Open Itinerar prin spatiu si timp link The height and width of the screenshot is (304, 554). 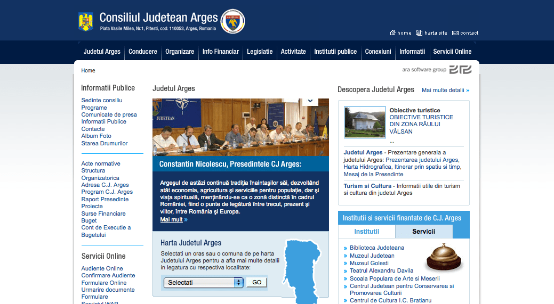tap(428, 167)
